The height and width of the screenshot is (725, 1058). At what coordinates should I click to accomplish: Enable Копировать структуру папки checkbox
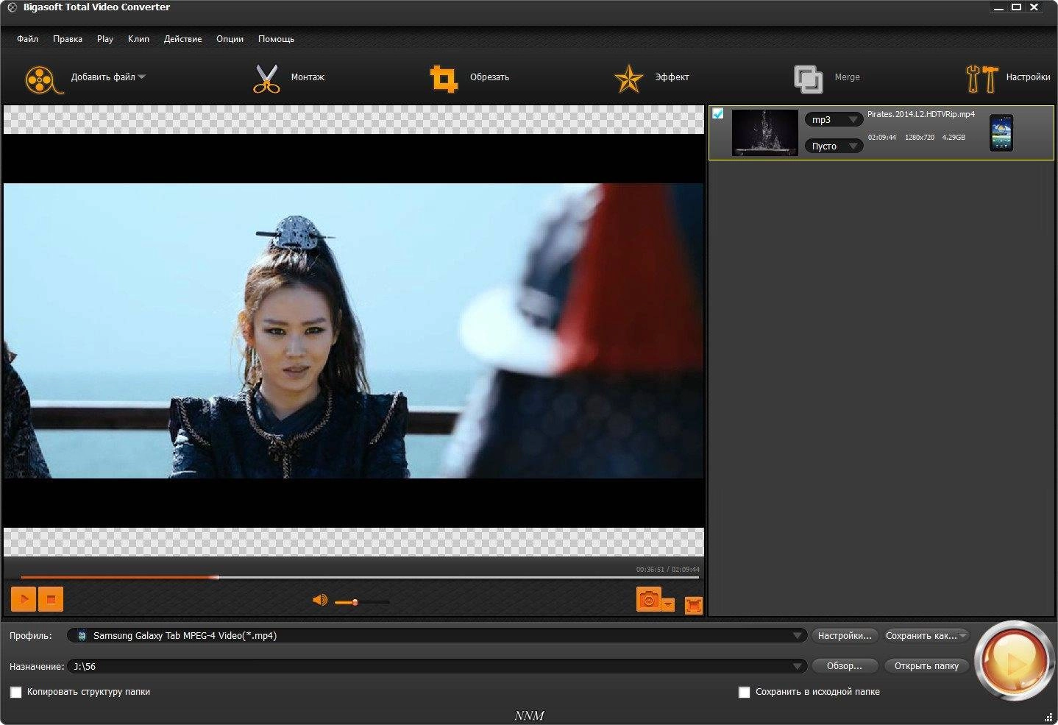click(15, 692)
